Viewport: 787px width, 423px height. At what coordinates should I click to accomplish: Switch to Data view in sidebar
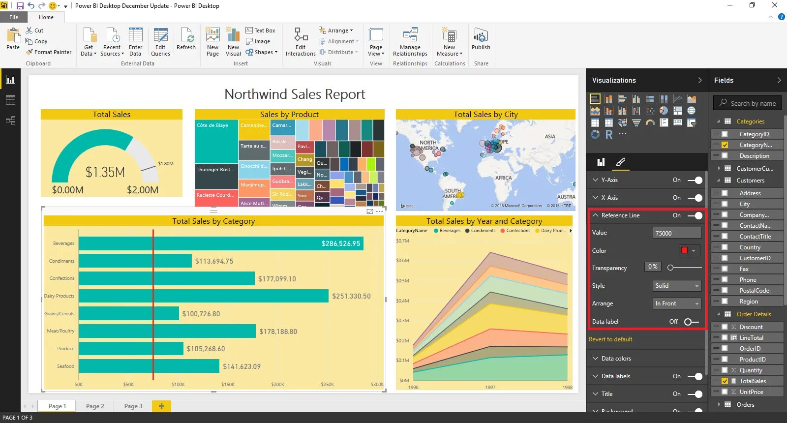10,100
